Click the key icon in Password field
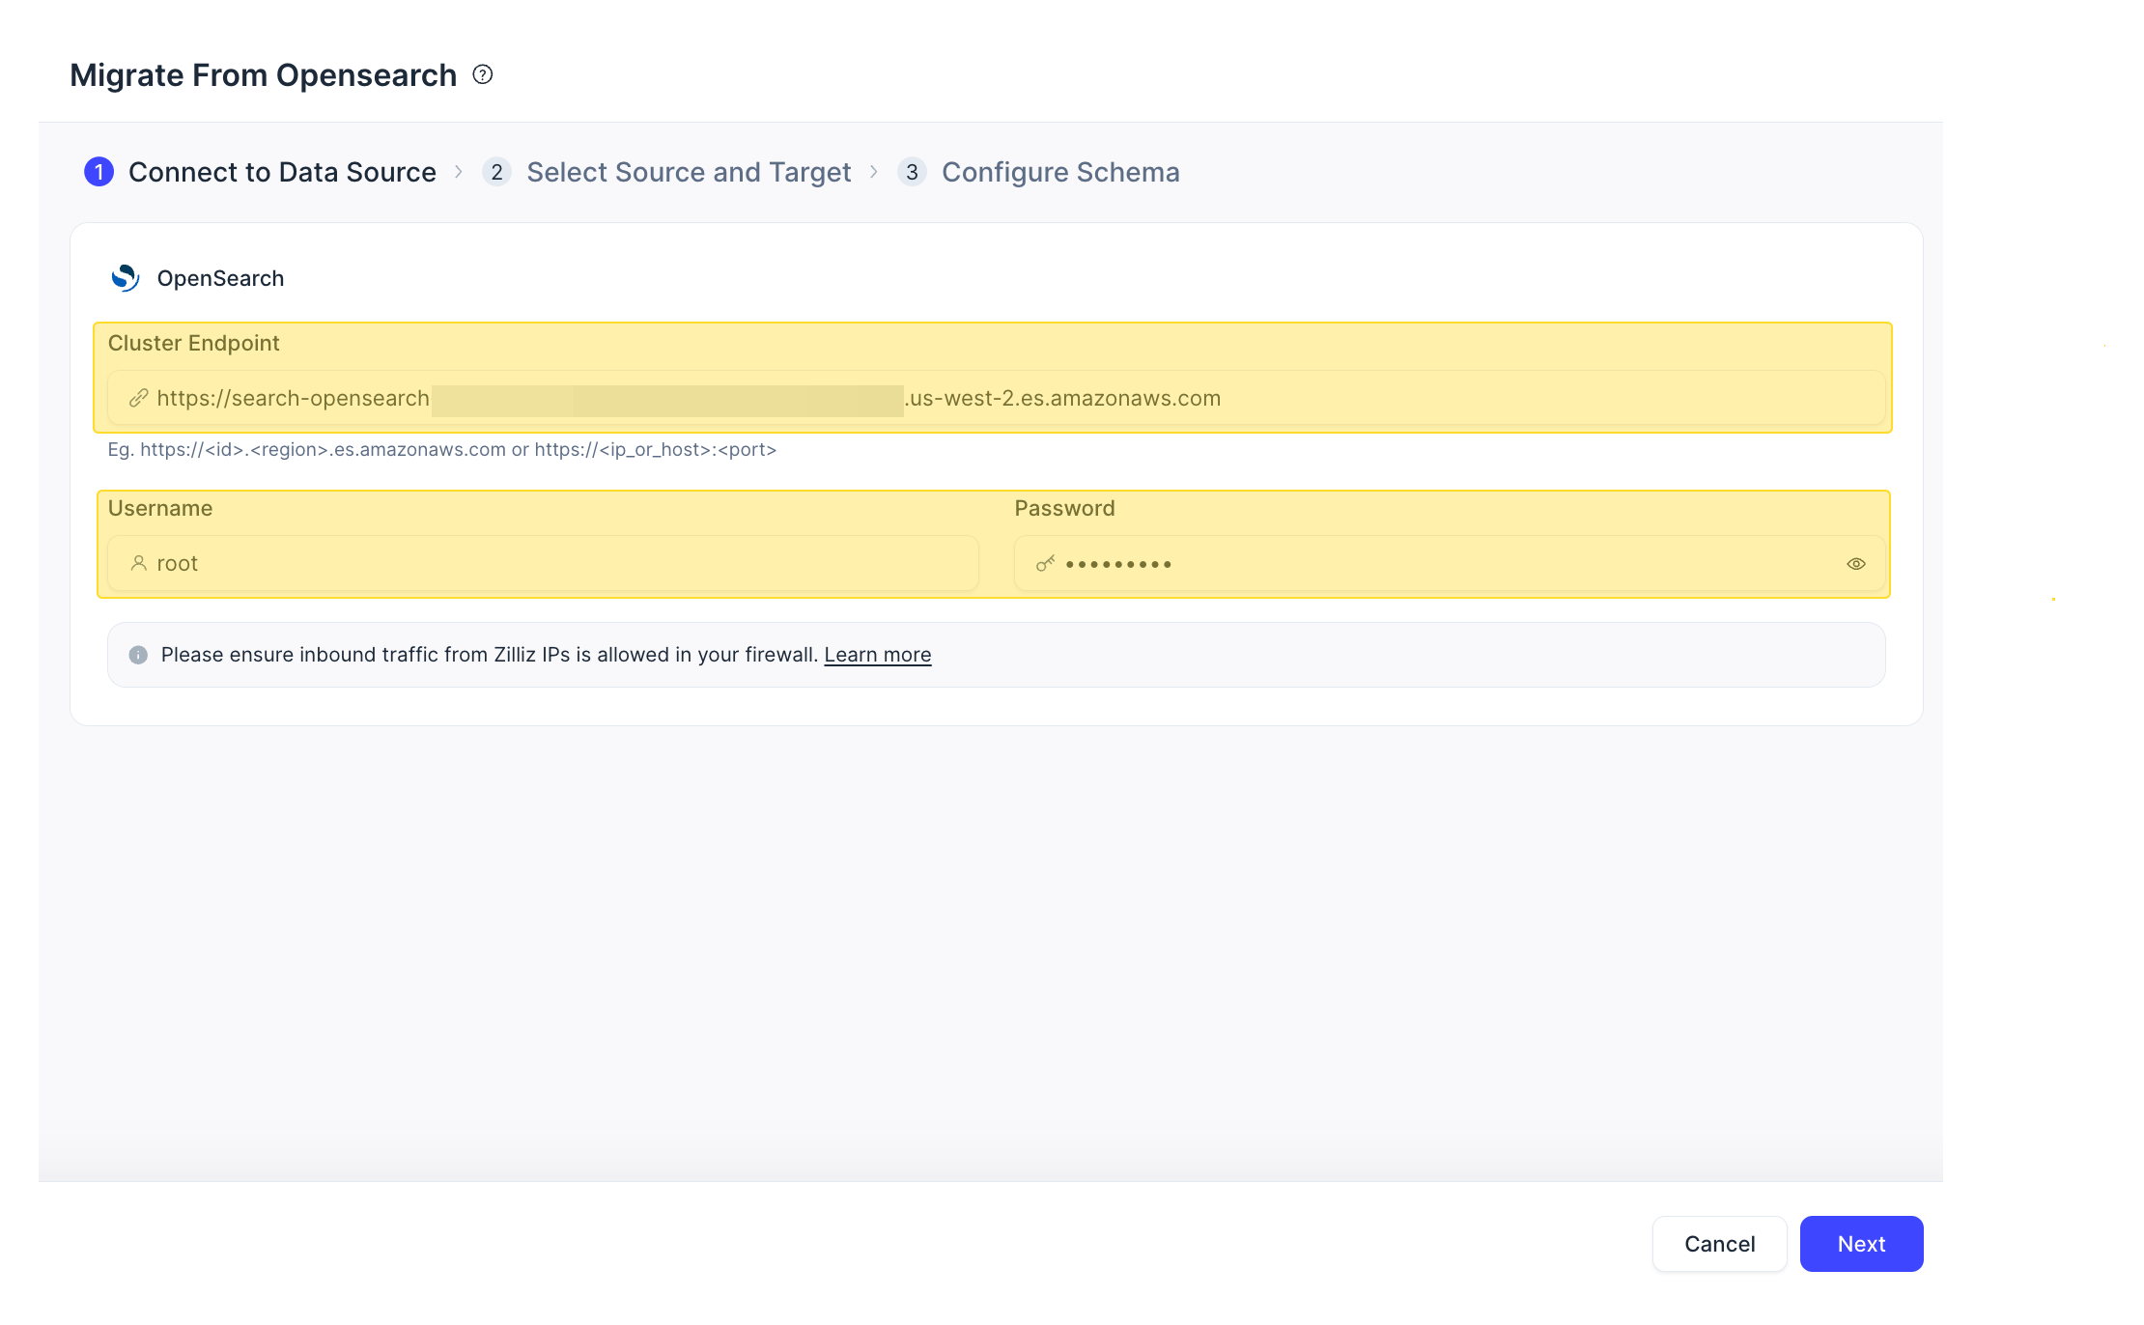The height and width of the screenshot is (1325, 2144). point(1045,563)
